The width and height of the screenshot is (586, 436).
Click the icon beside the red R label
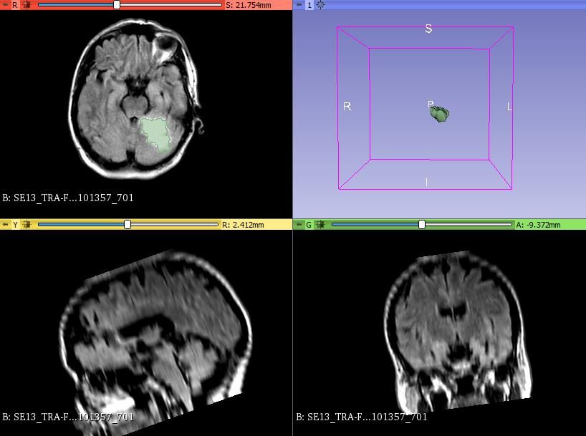27,5
